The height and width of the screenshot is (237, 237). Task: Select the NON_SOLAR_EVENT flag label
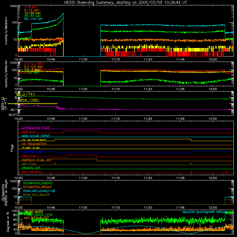(x=36, y=136)
